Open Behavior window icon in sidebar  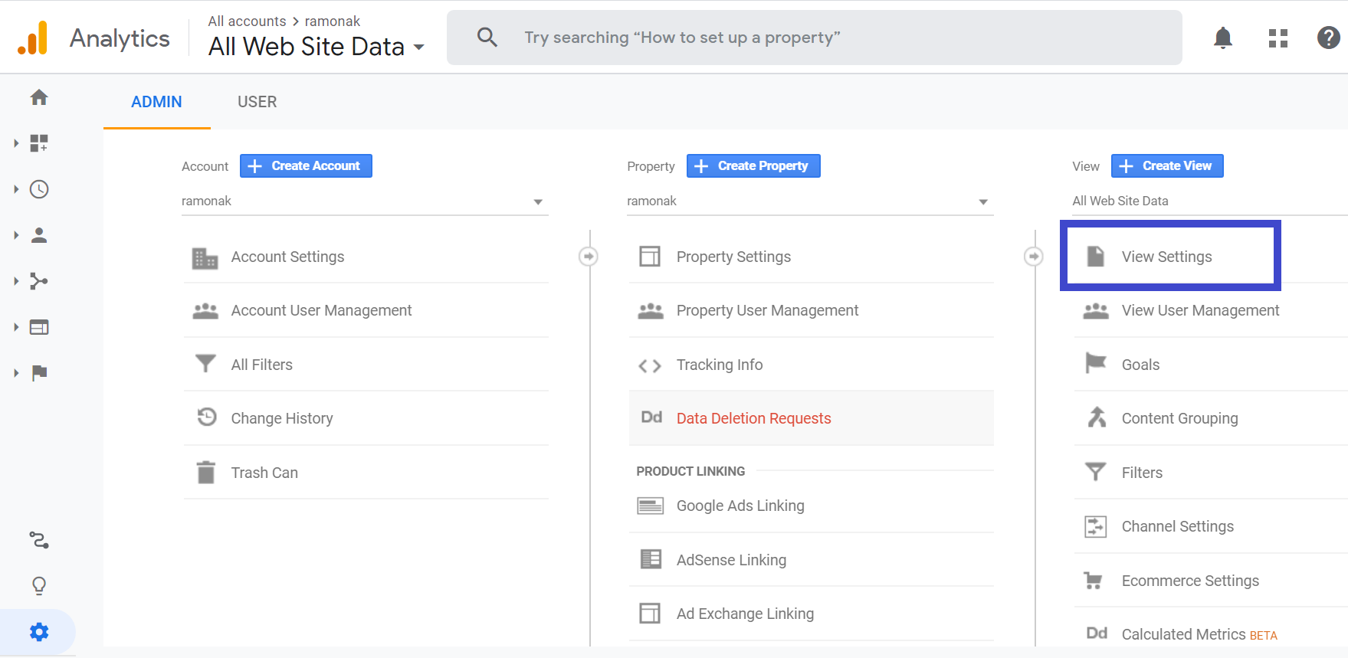point(39,327)
